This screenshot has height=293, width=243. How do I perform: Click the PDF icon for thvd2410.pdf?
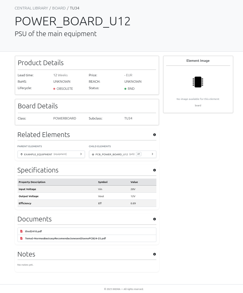point(21,231)
